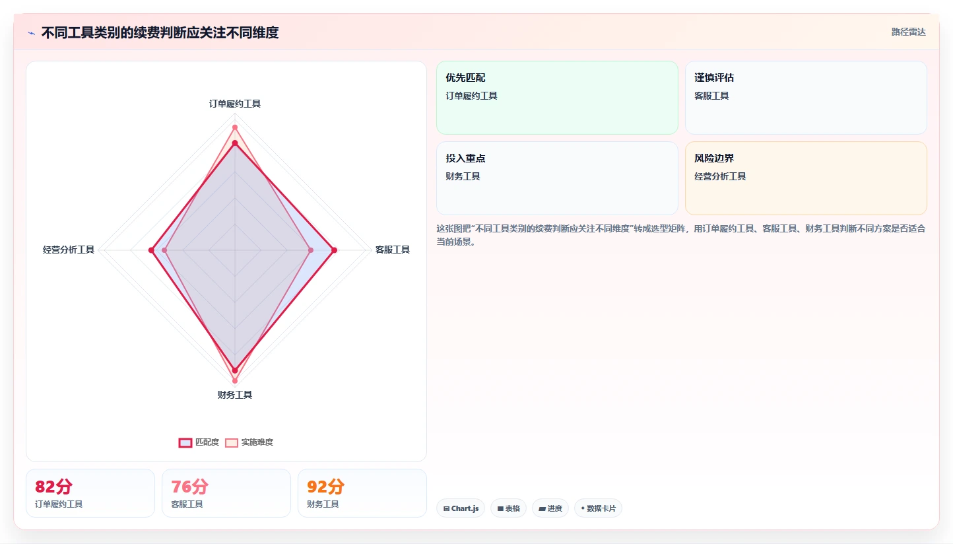
Task: Open the 投入重点 card
Action: click(x=557, y=178)
